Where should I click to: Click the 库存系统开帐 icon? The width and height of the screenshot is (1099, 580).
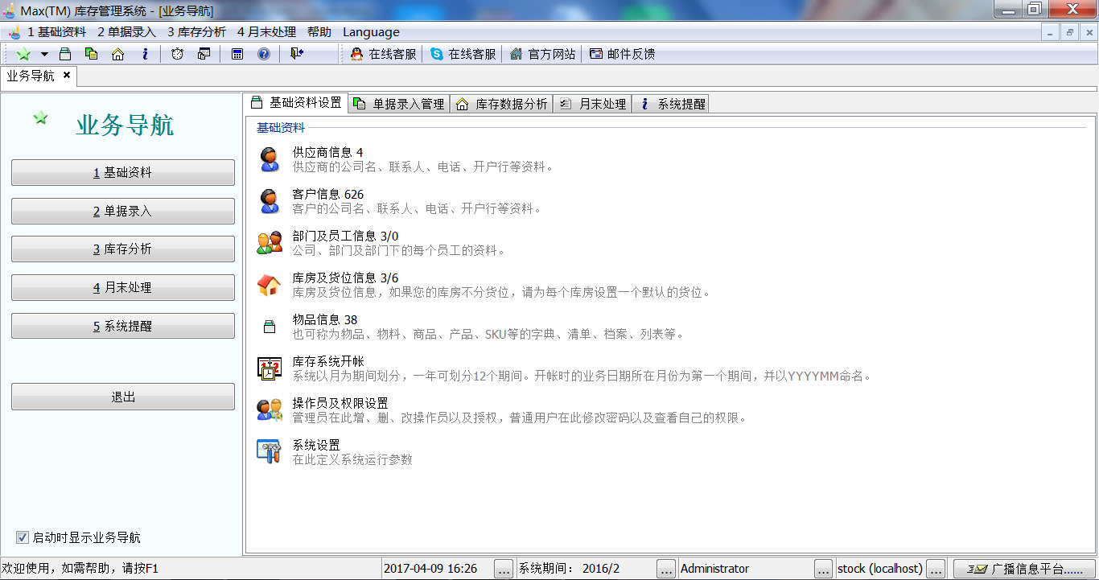point(270,368)
